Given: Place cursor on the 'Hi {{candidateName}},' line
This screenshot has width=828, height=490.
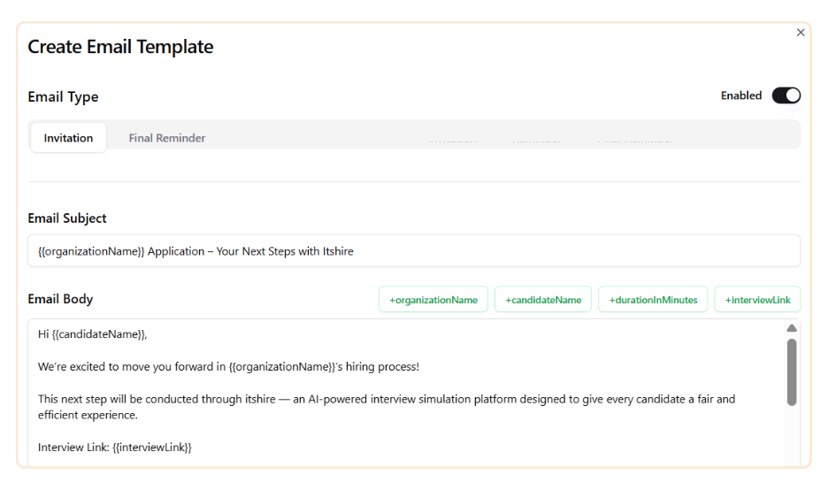Looking at the screenshot, I should pyautogui.click(x=92, y=334).
